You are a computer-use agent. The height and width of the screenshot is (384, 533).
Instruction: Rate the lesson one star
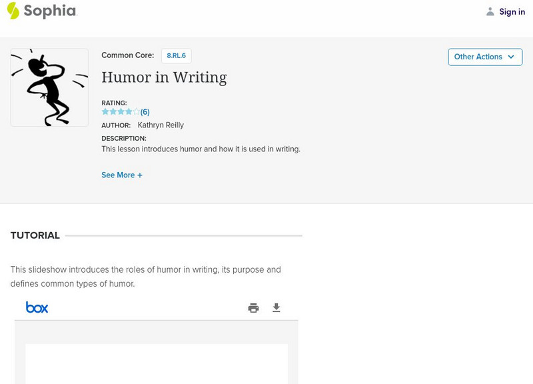click(105, 112)
